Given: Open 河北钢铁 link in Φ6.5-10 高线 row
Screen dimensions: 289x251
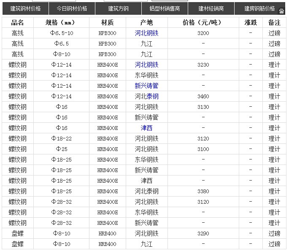Looking at the screenshot, I should coord(146,33).
